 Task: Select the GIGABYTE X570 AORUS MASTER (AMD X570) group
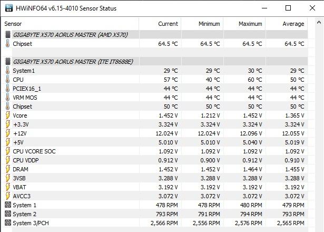[71, 35]
